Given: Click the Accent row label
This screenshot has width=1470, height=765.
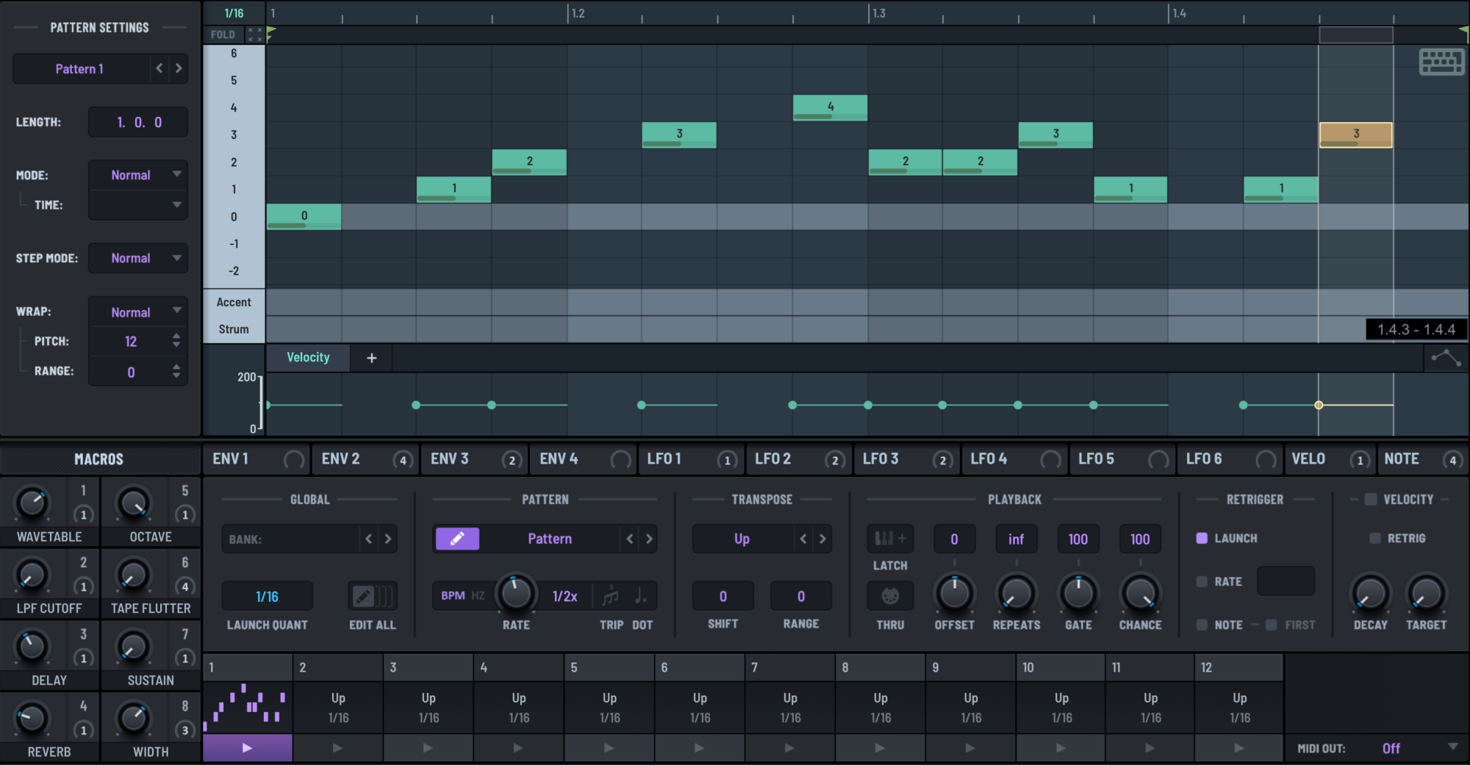Looking at the screenshot, I should (234, 302).
